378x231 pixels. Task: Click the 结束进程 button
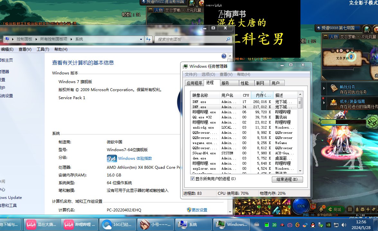click(x=287, y=179)
